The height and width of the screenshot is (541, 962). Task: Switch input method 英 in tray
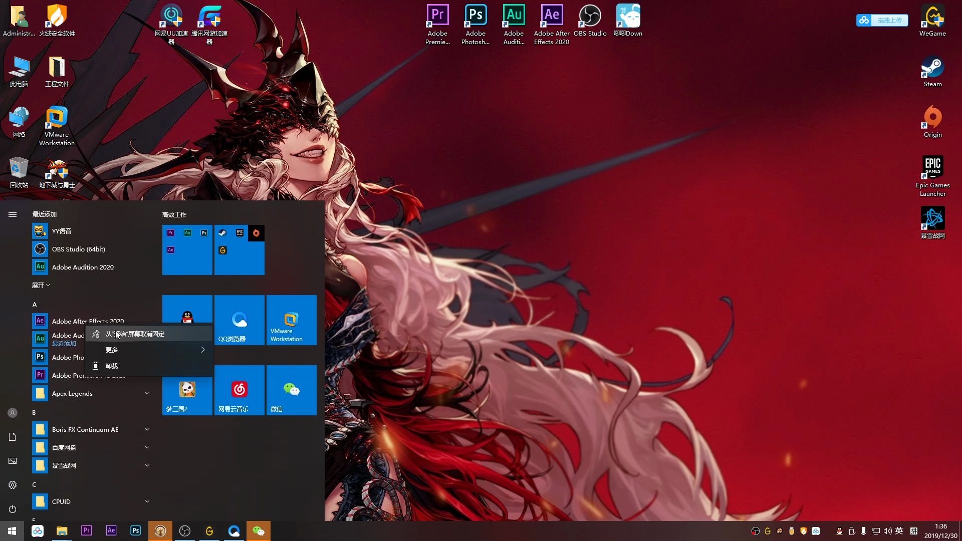coord(899,531)
